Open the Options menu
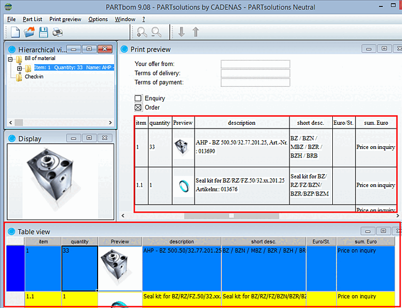This screenshot has width=402, height=308. [98, 19]
